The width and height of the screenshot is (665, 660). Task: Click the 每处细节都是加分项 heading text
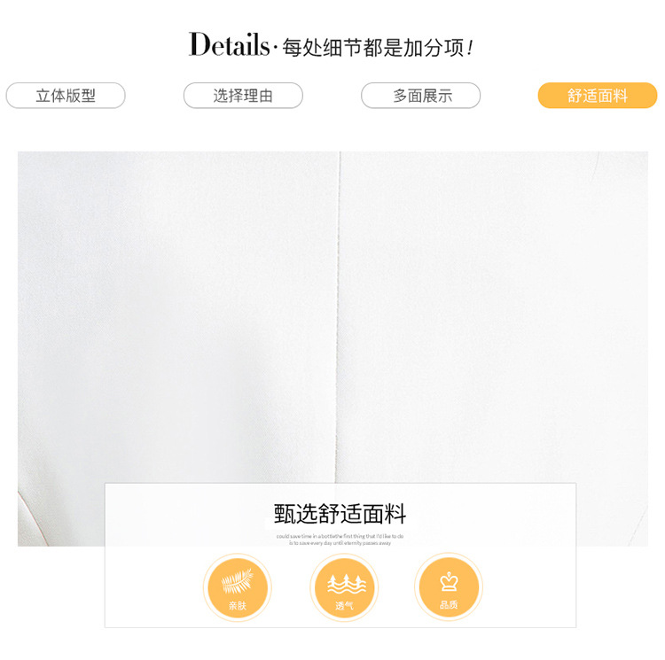tap(373, 48)
